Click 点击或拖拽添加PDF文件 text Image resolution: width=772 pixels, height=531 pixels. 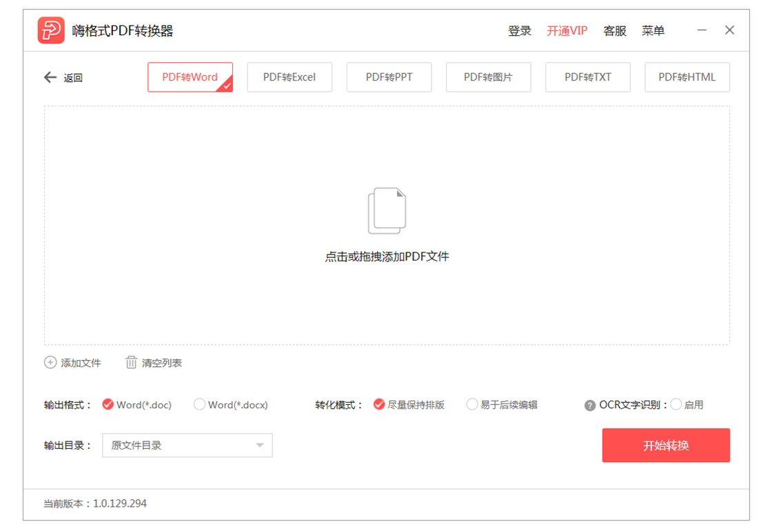387,257
